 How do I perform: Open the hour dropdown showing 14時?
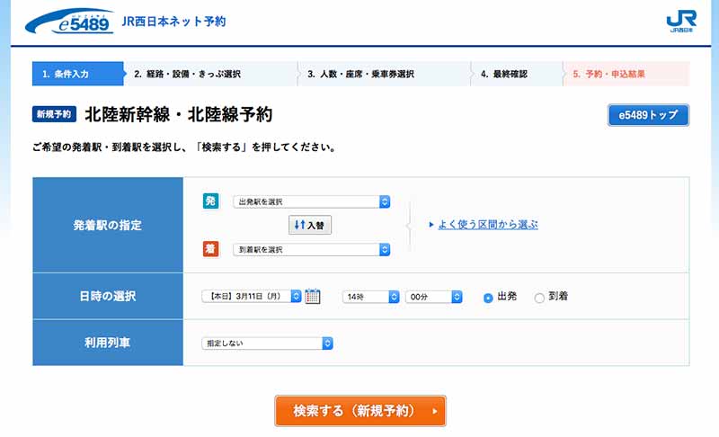(370, 297)
